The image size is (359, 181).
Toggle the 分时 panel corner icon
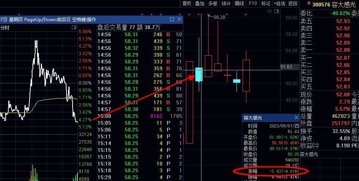[74, 28]
